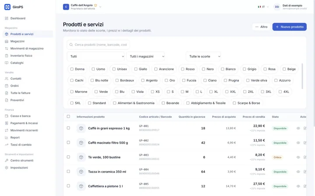Viewport: 315px width, 196px height.
Task: Tick the Rosso color filter checkbox
Action: (x=182, y=69)
